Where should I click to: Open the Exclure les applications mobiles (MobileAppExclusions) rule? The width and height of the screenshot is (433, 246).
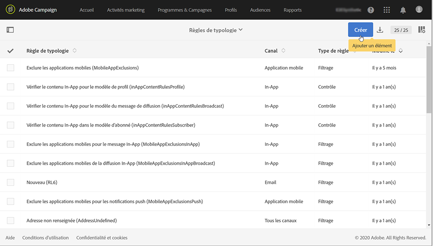click(x=82, y=68)
